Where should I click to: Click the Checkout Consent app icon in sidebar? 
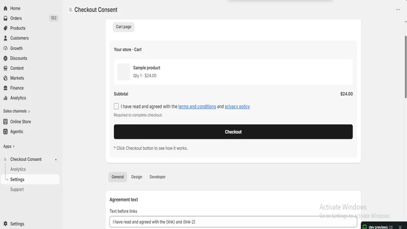click(5, 159)
